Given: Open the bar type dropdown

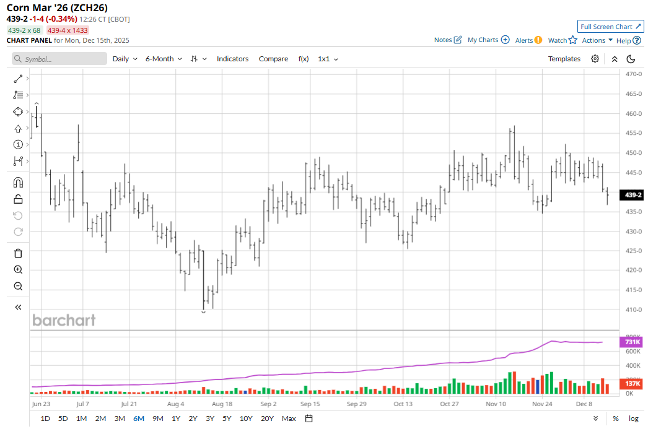Looking at the screenshot, I should pyautogui.click(x=198, y=59).
